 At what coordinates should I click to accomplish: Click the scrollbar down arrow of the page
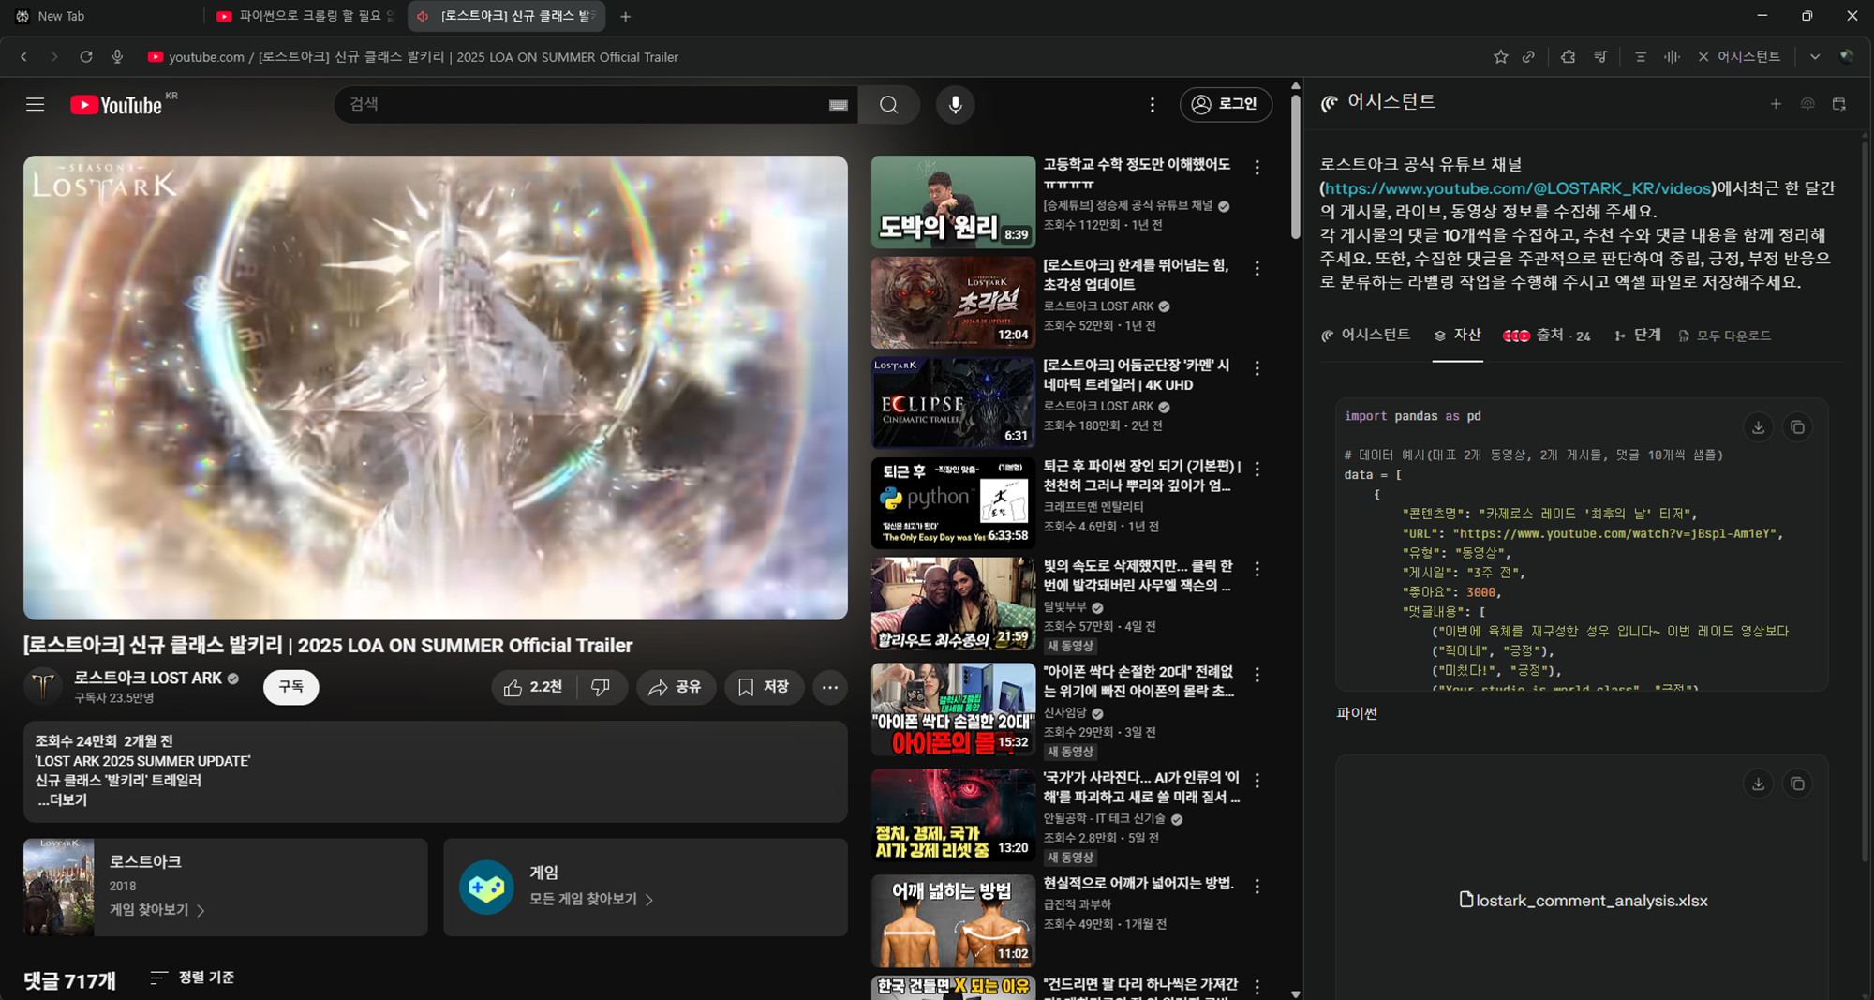(1296, 993)
